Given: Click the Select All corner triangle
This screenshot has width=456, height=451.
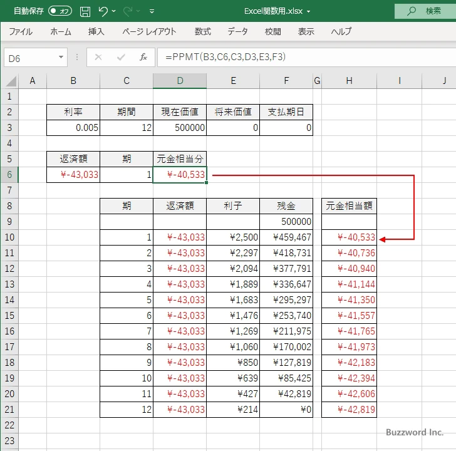Looking at the screenshot, I should tap(11, 81).
